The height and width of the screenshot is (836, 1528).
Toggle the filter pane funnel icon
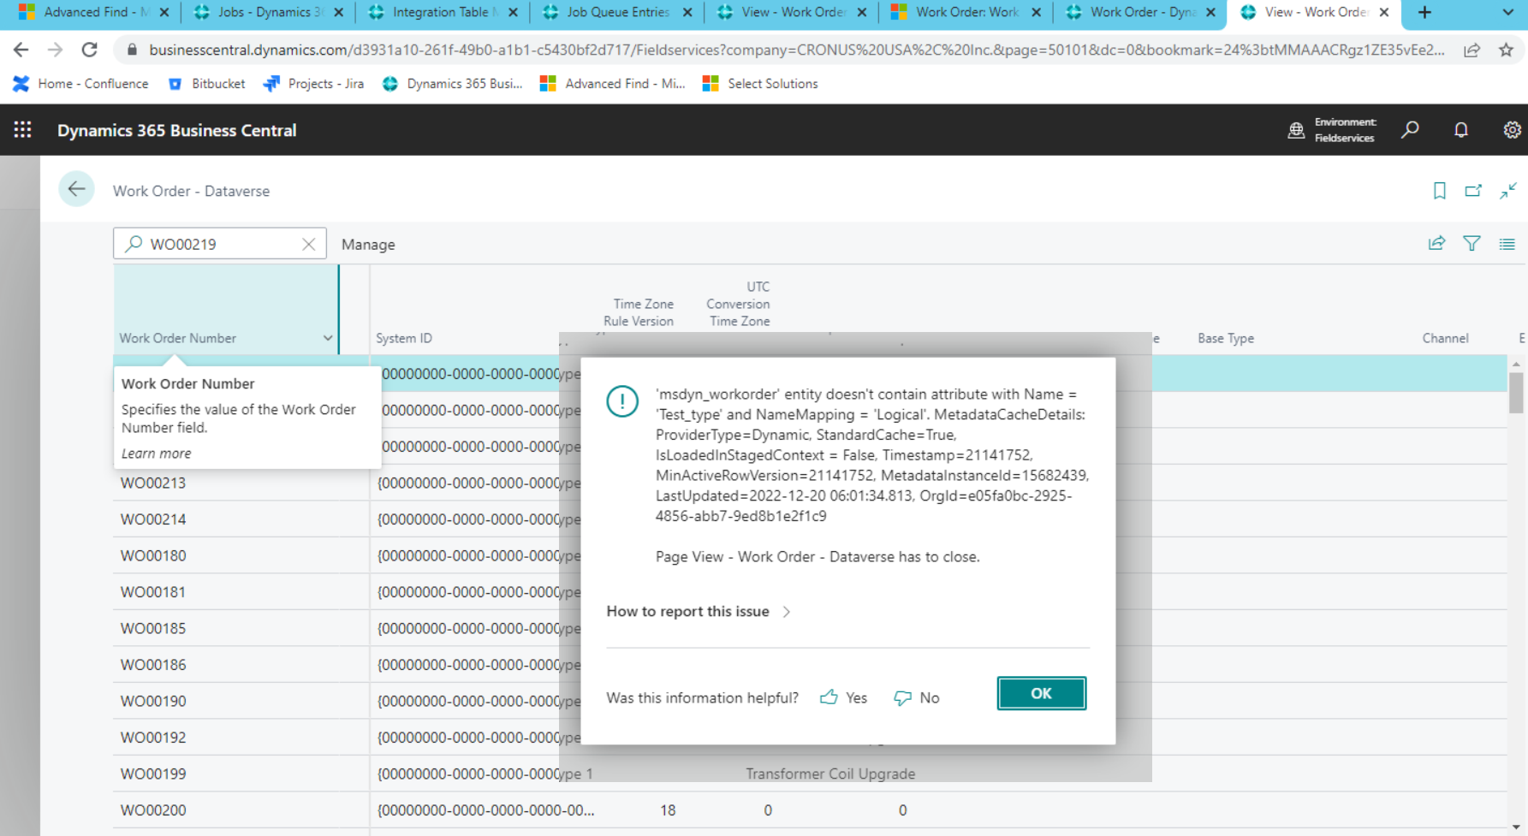pyautogui.click(x=1472, y=244)
